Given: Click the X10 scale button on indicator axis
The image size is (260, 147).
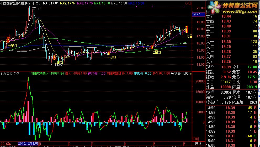Looking at the screenshot, I should 195,139.
